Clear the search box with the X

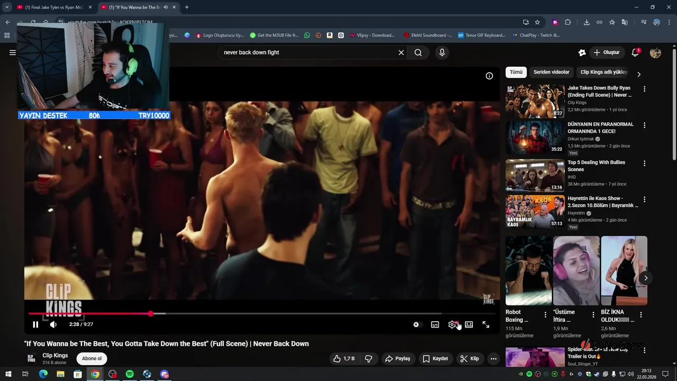coord(401,52)
